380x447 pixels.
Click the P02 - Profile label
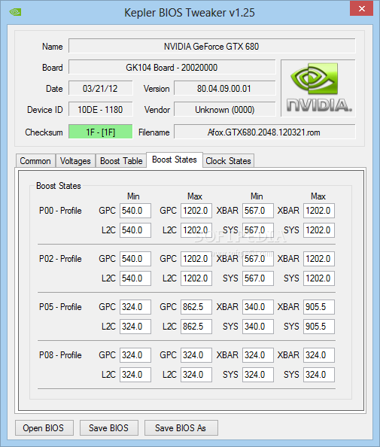tap(60, 259)
